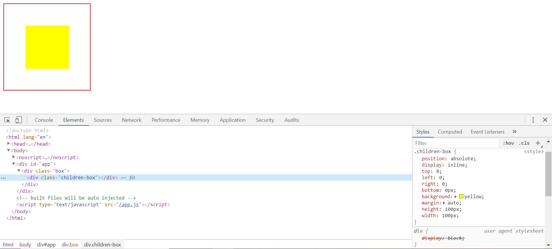Select the children-box div node
552x249 pixels.
(x=72, y=177)
